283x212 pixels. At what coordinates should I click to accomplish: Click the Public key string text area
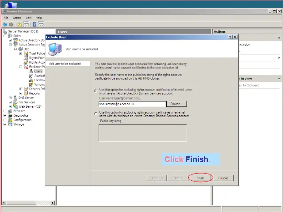pos(142,132)
